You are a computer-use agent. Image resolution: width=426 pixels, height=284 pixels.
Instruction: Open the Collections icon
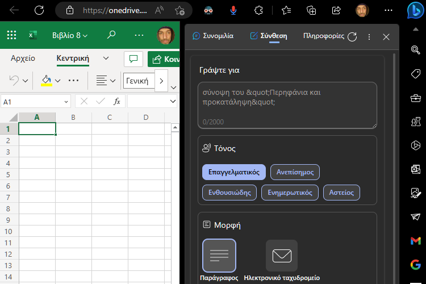[x=311, y=10]
